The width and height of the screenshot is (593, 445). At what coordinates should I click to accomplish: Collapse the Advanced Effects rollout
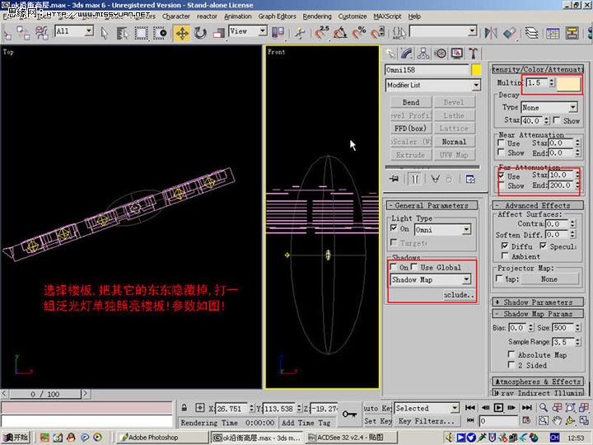point(537,205)
